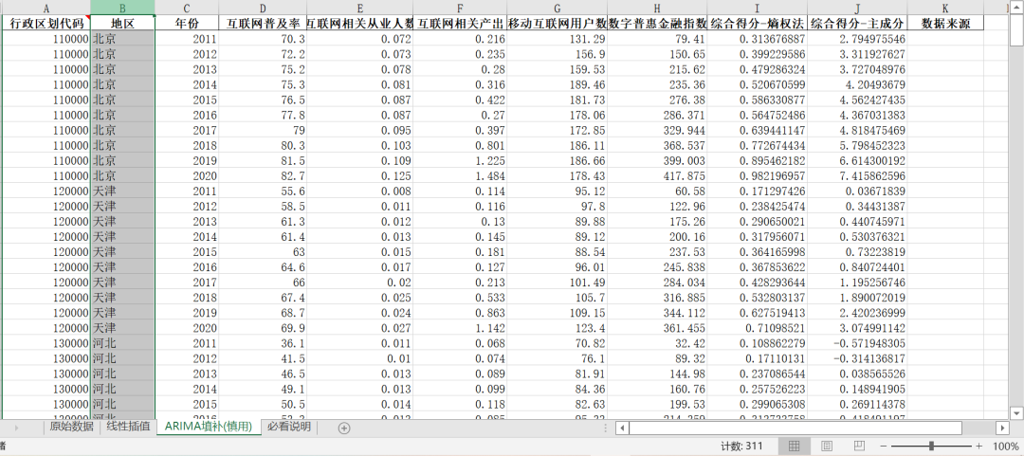Select cell with value 0.313676887
The image size is (1024, 456).
point(757,39)
